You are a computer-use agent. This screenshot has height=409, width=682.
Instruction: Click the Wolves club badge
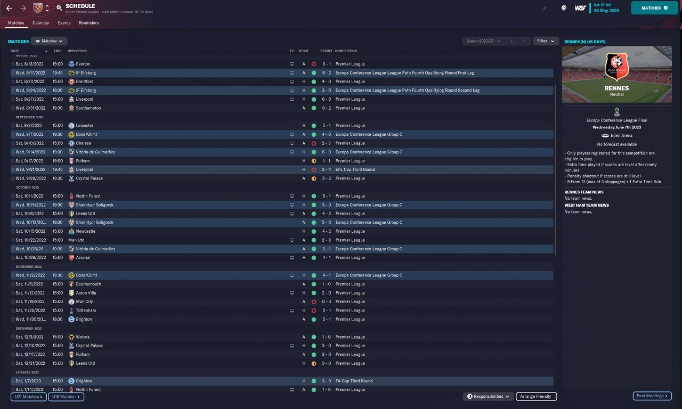71,337
